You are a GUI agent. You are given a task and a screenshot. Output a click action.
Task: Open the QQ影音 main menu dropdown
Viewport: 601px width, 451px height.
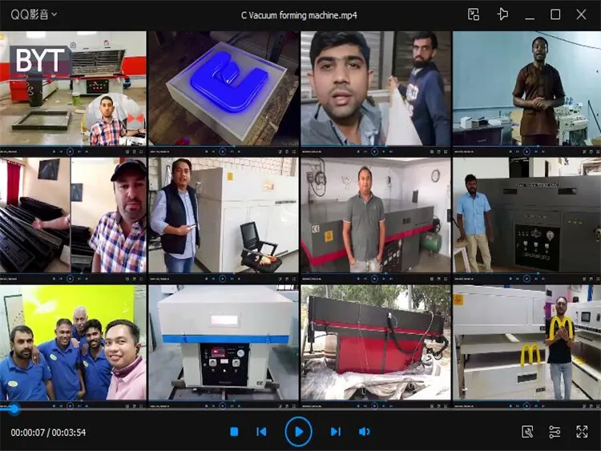[34, 14]
